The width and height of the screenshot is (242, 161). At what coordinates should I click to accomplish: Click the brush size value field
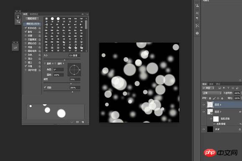click(x=74, y=55)
